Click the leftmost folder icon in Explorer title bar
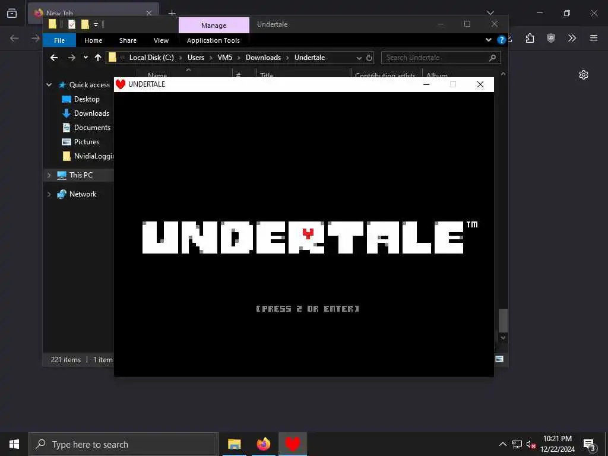Viewport: 608px width, 456px height. [x=52, y=24]
